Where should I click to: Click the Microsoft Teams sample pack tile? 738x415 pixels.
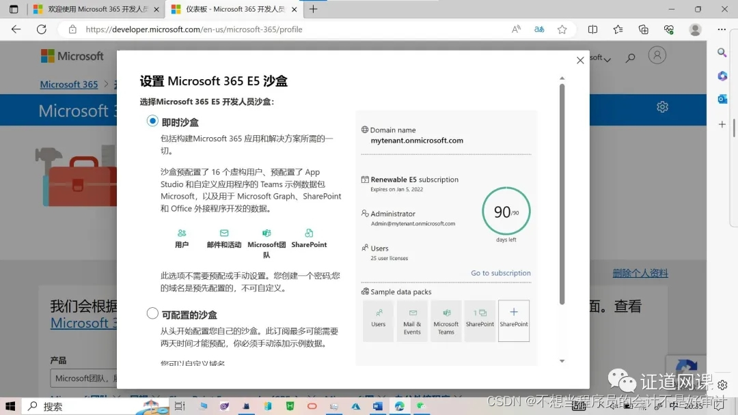446,321
